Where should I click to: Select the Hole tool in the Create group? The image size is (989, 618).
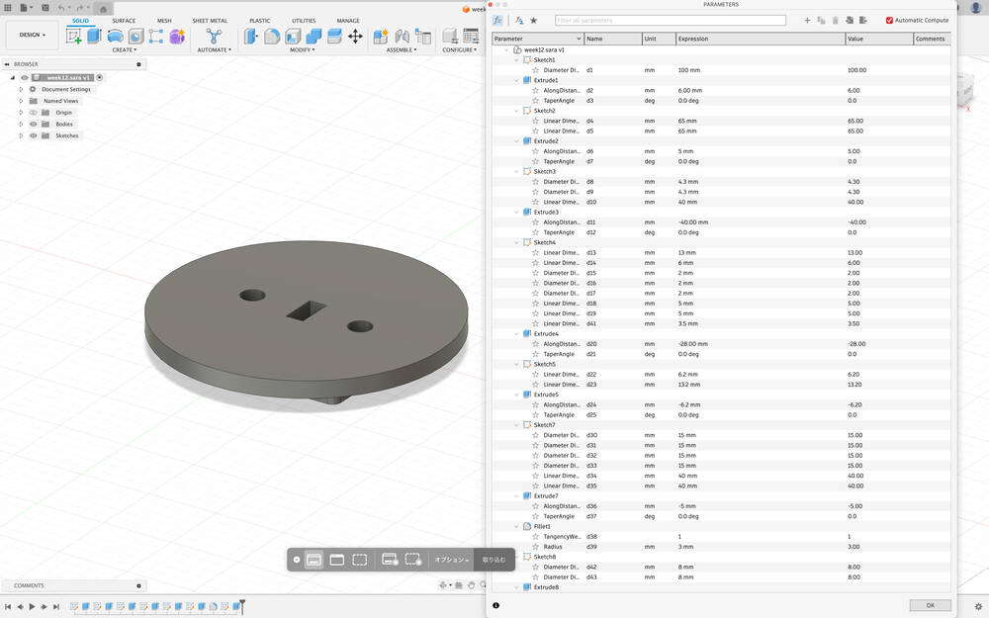point(135,36)
